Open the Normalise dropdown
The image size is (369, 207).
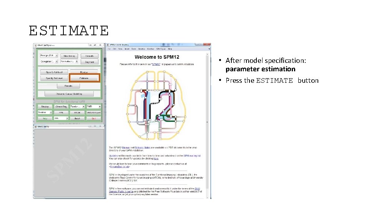[x=69, y=61]
